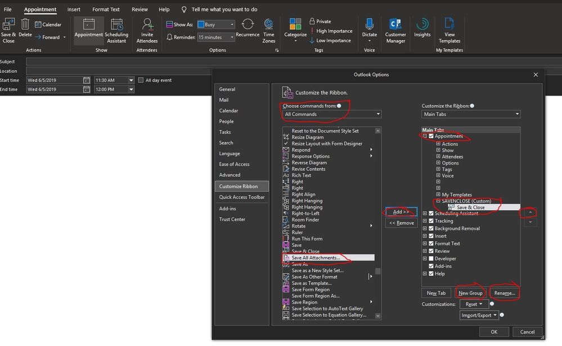Switch to the Format Text ribbon tab

106,10
